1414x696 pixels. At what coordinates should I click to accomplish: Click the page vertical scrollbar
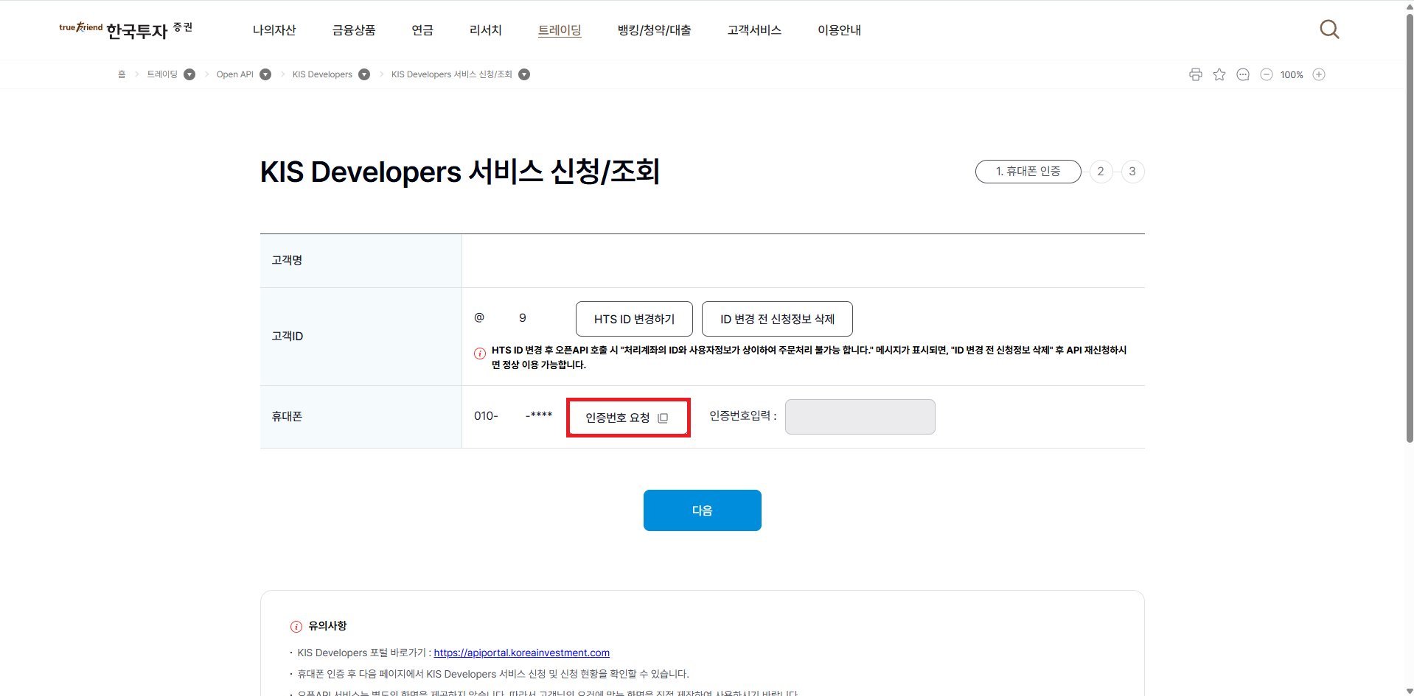[1410, 228]
